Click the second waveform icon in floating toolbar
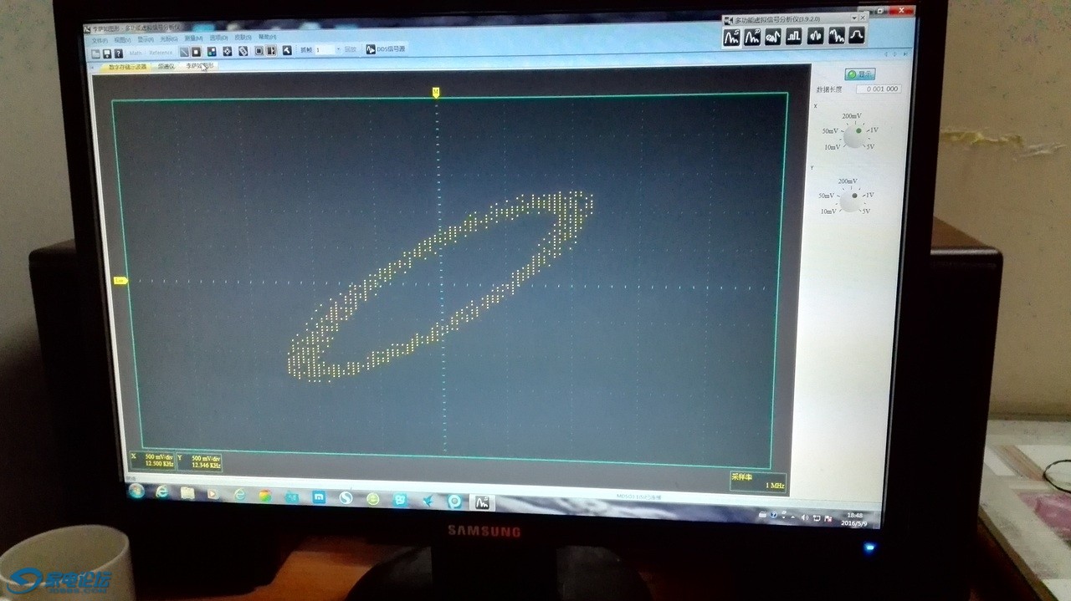 coord(753,37)
